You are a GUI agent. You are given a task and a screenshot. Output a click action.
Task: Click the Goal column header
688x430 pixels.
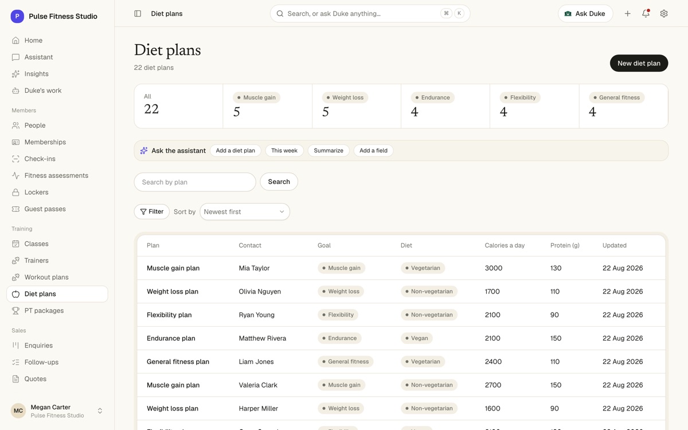[324, 245]
